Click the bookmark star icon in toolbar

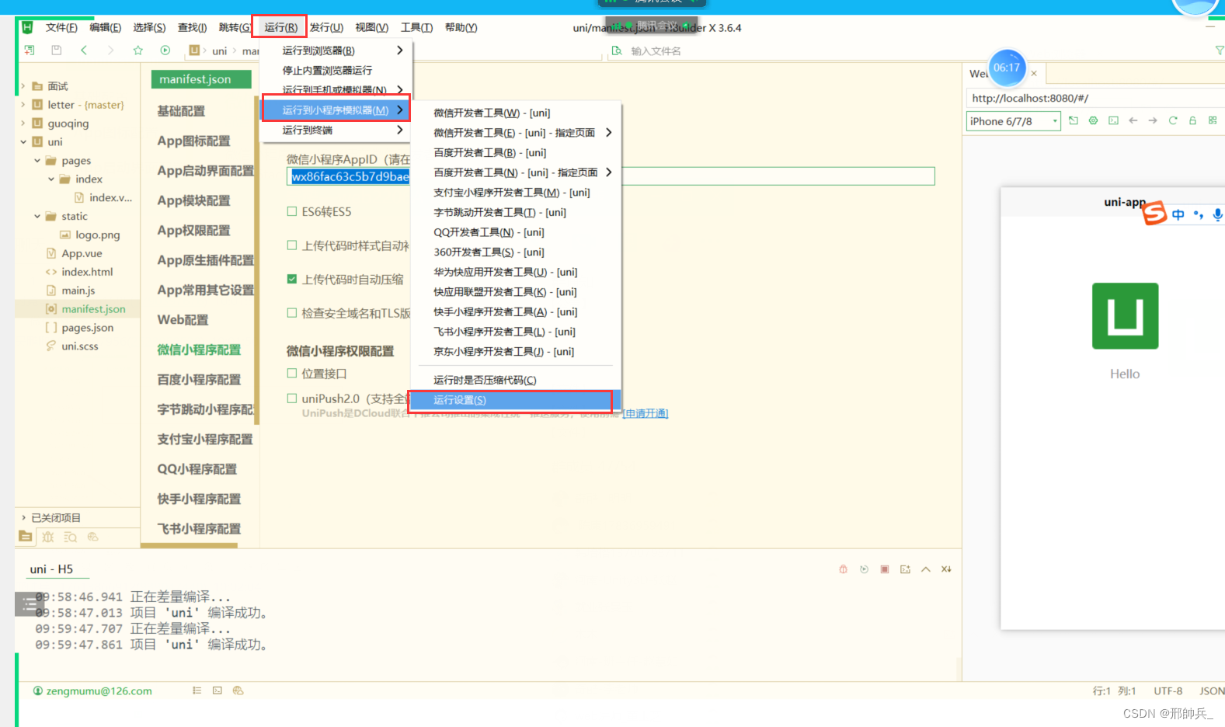pos(137,50)
